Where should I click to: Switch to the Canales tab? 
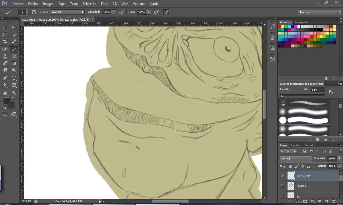pos(296,145)
